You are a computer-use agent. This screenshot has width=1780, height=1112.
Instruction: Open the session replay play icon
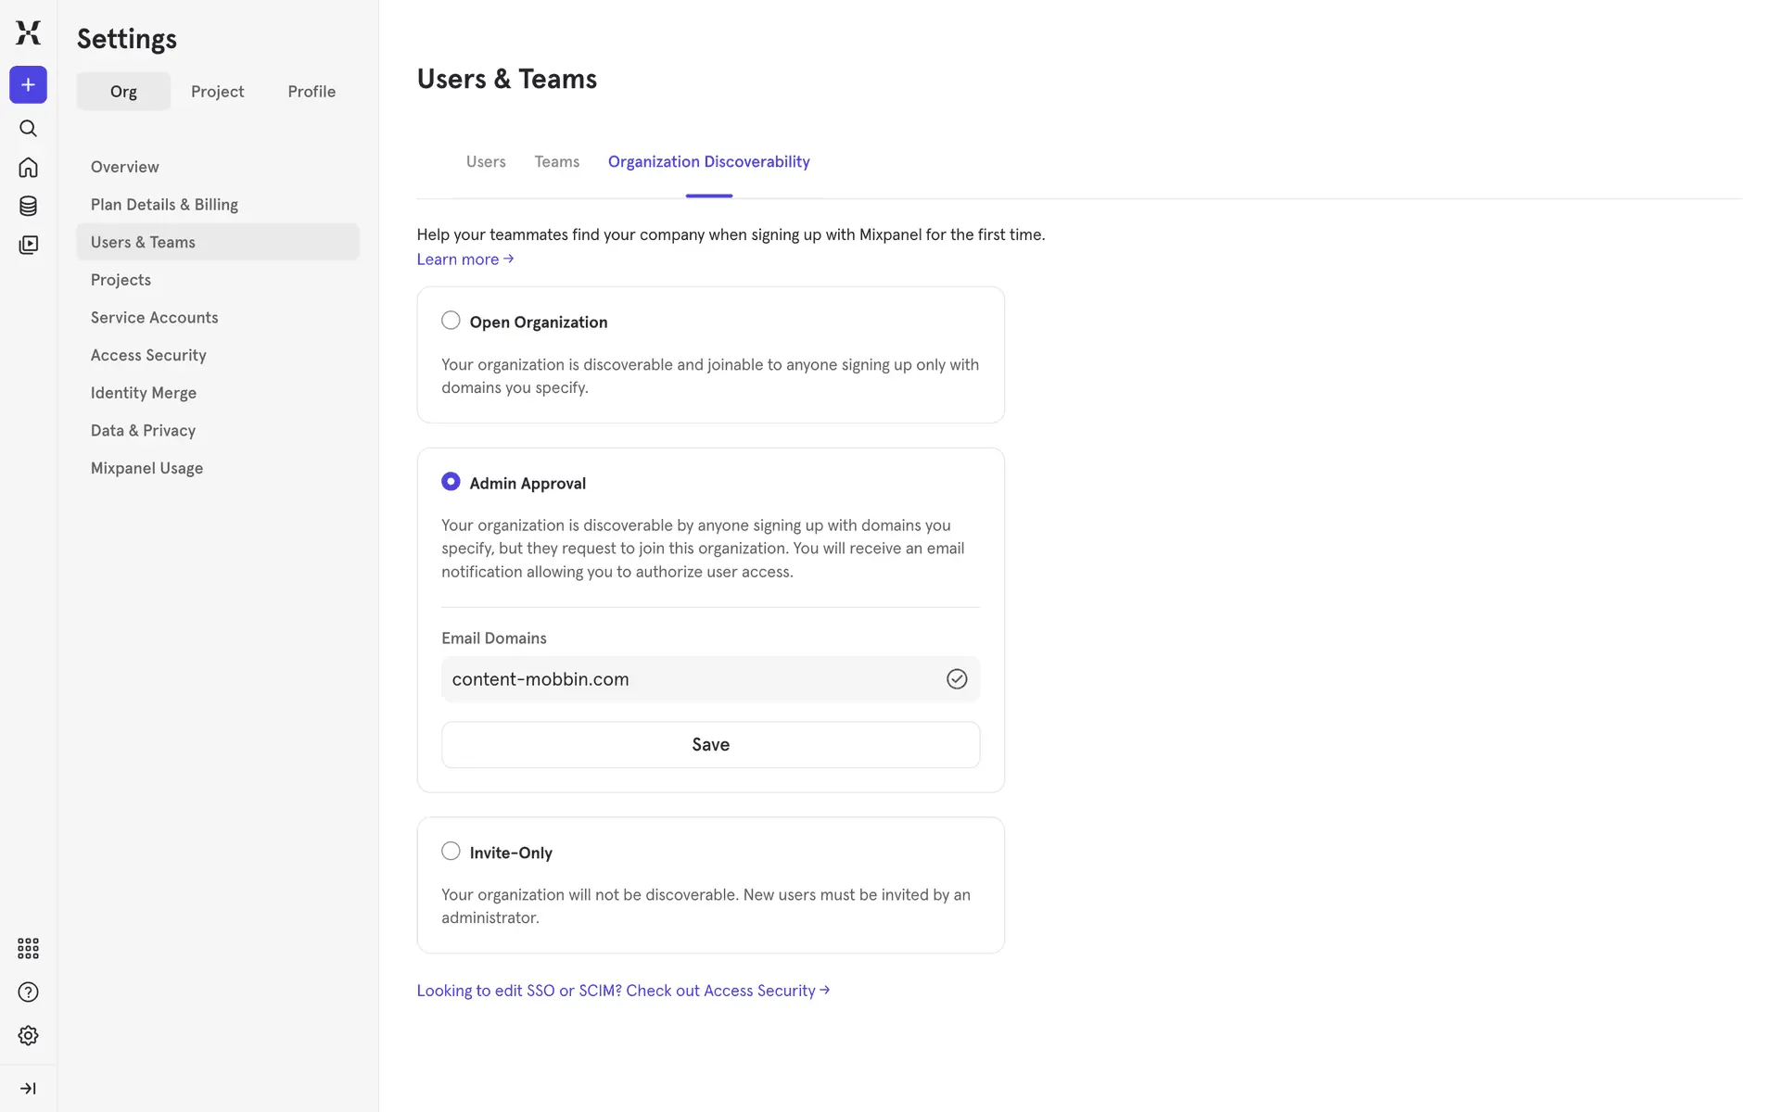28,245
